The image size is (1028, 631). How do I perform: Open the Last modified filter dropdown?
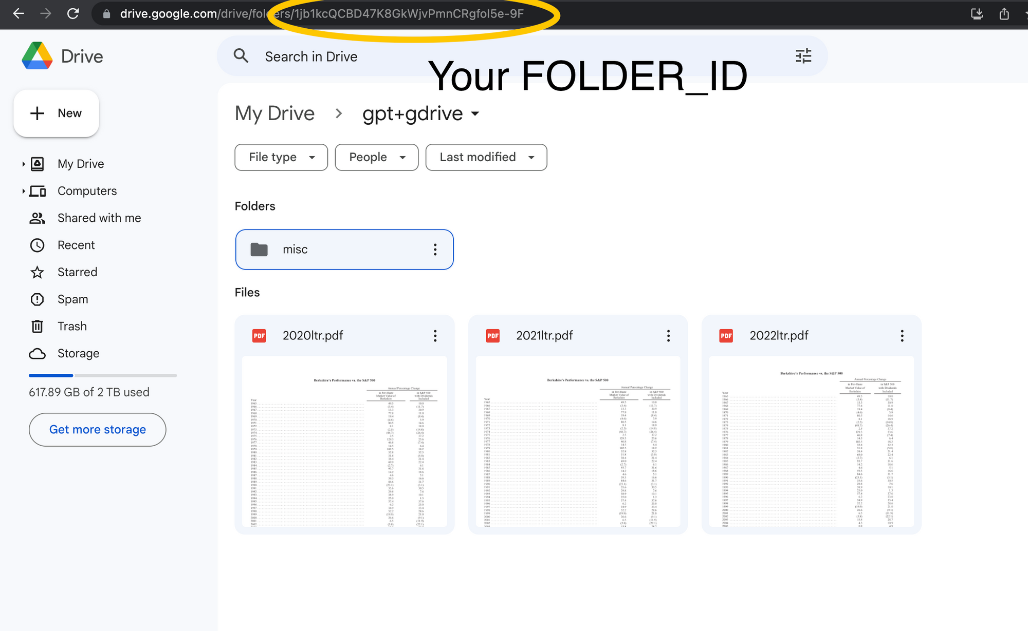point(486,157)
